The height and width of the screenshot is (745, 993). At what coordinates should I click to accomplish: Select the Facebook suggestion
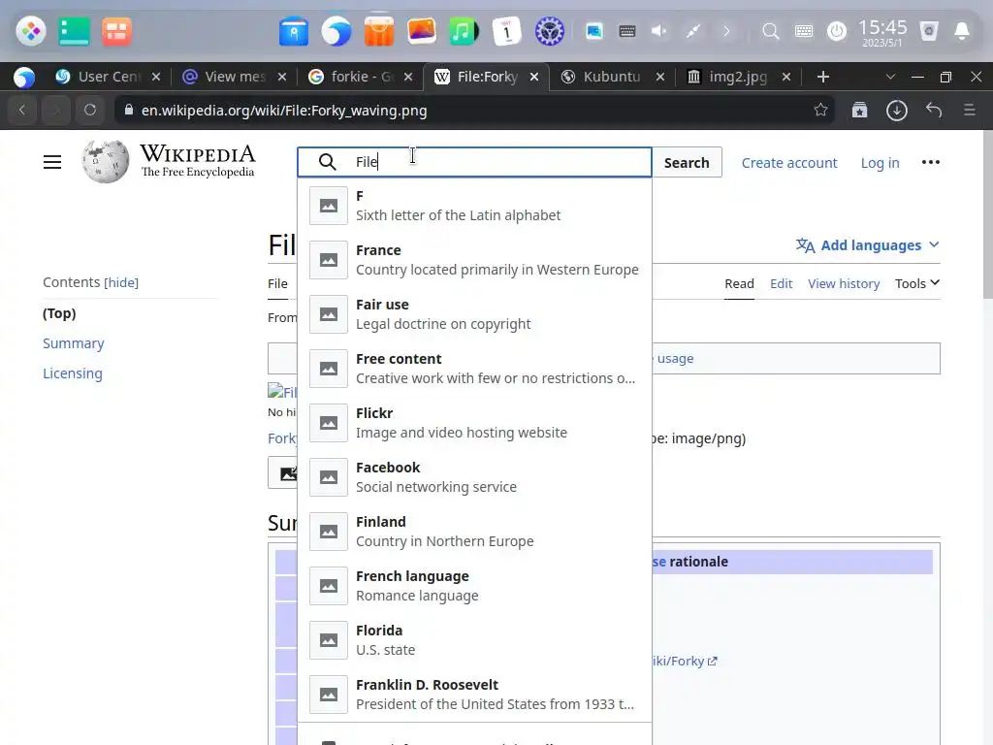click(x=474, y=477)
